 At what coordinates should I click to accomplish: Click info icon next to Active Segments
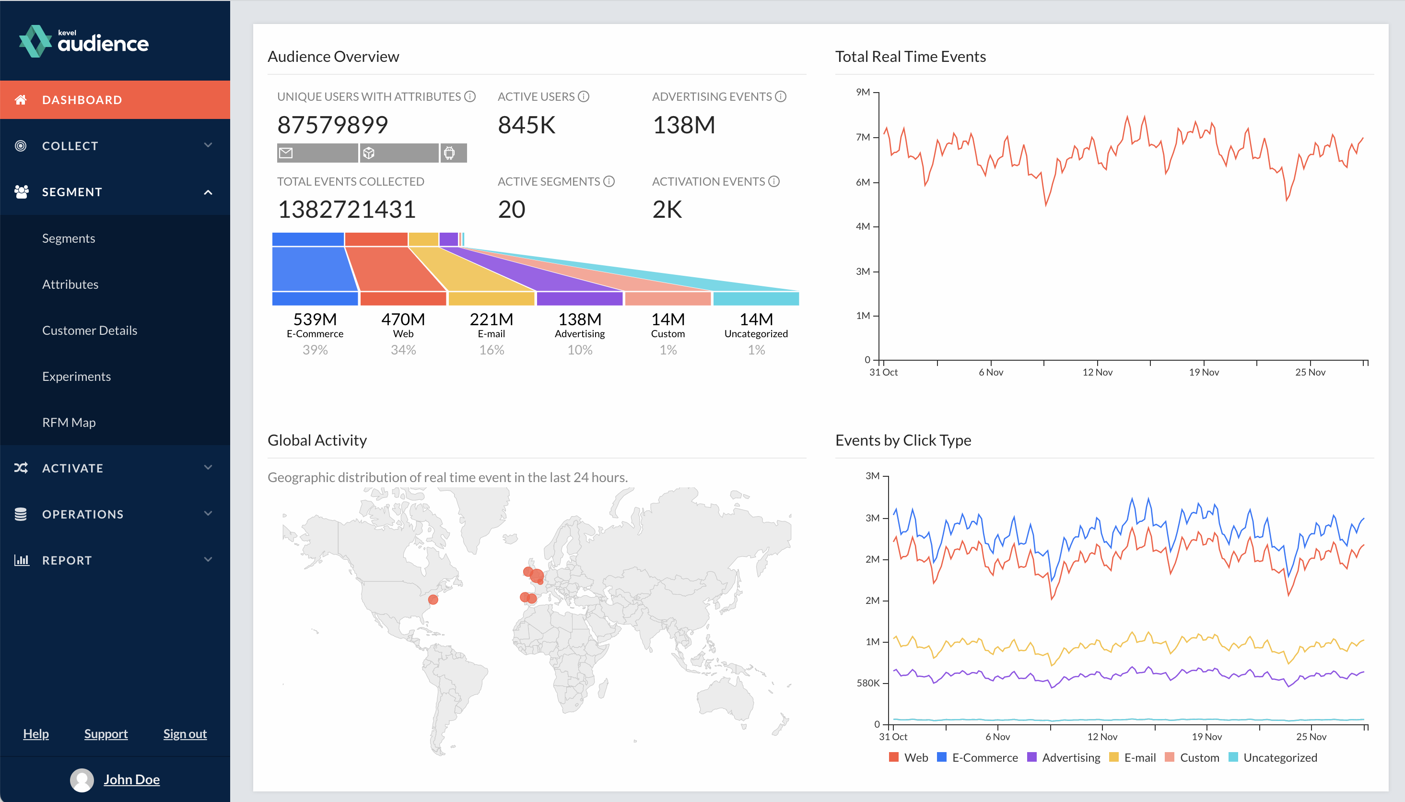coord(609,182)
